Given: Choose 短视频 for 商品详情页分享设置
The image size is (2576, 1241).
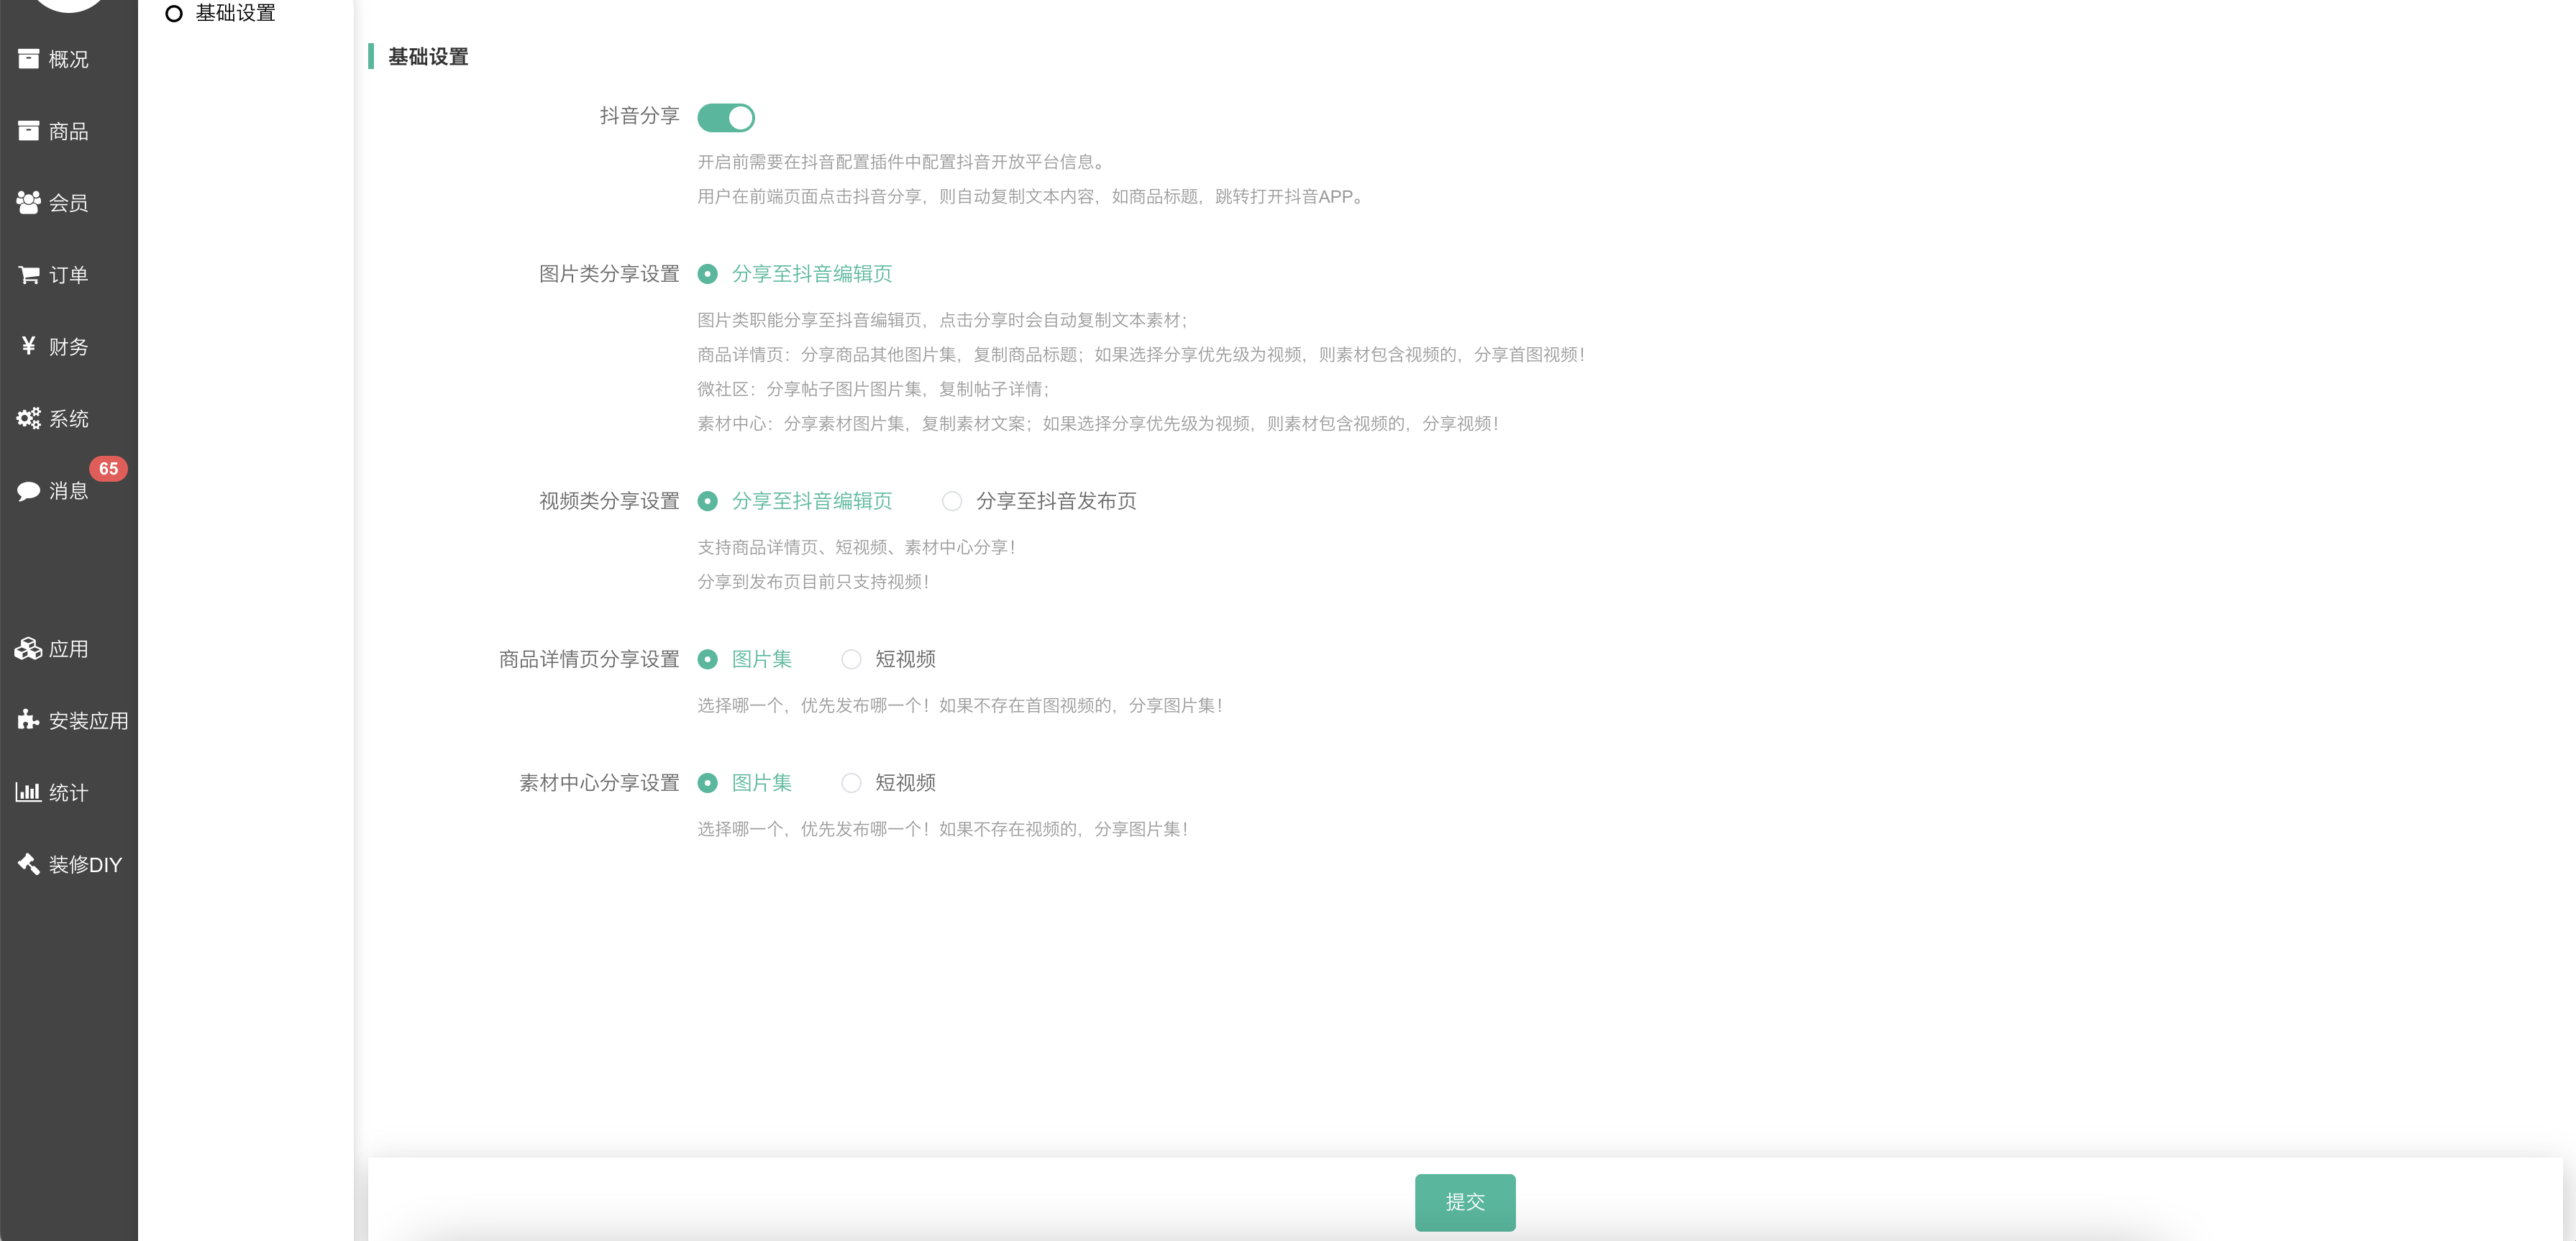Looking at the screenshot, I should pos(851,659).
